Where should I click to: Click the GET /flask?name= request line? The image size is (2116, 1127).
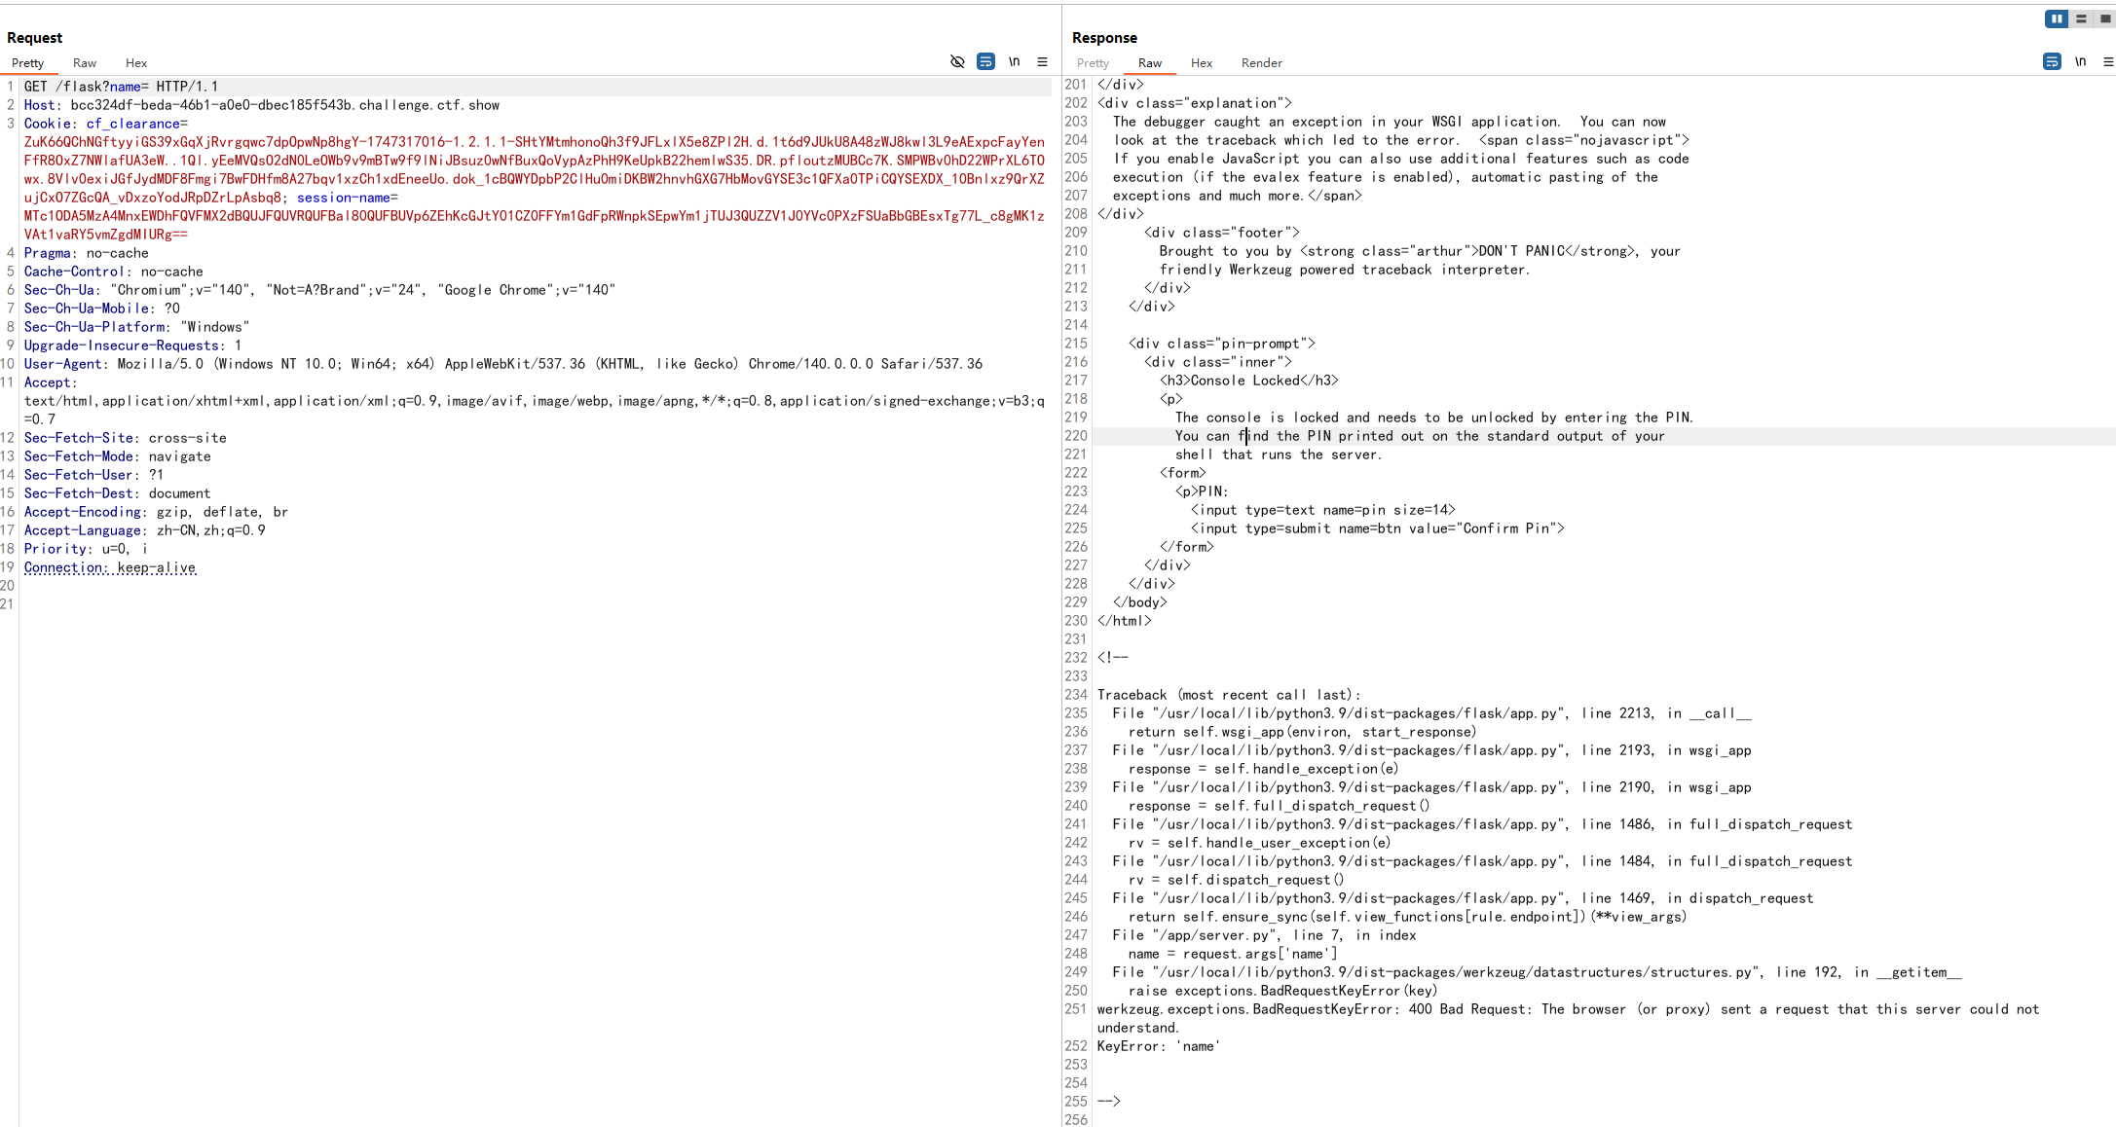click(x=122, y=87)
